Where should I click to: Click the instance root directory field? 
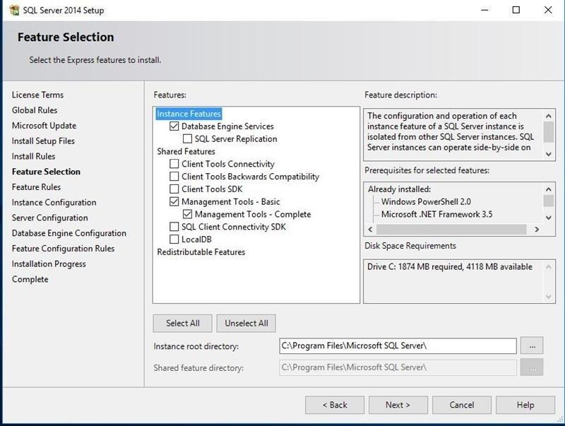tap(398, 345)
